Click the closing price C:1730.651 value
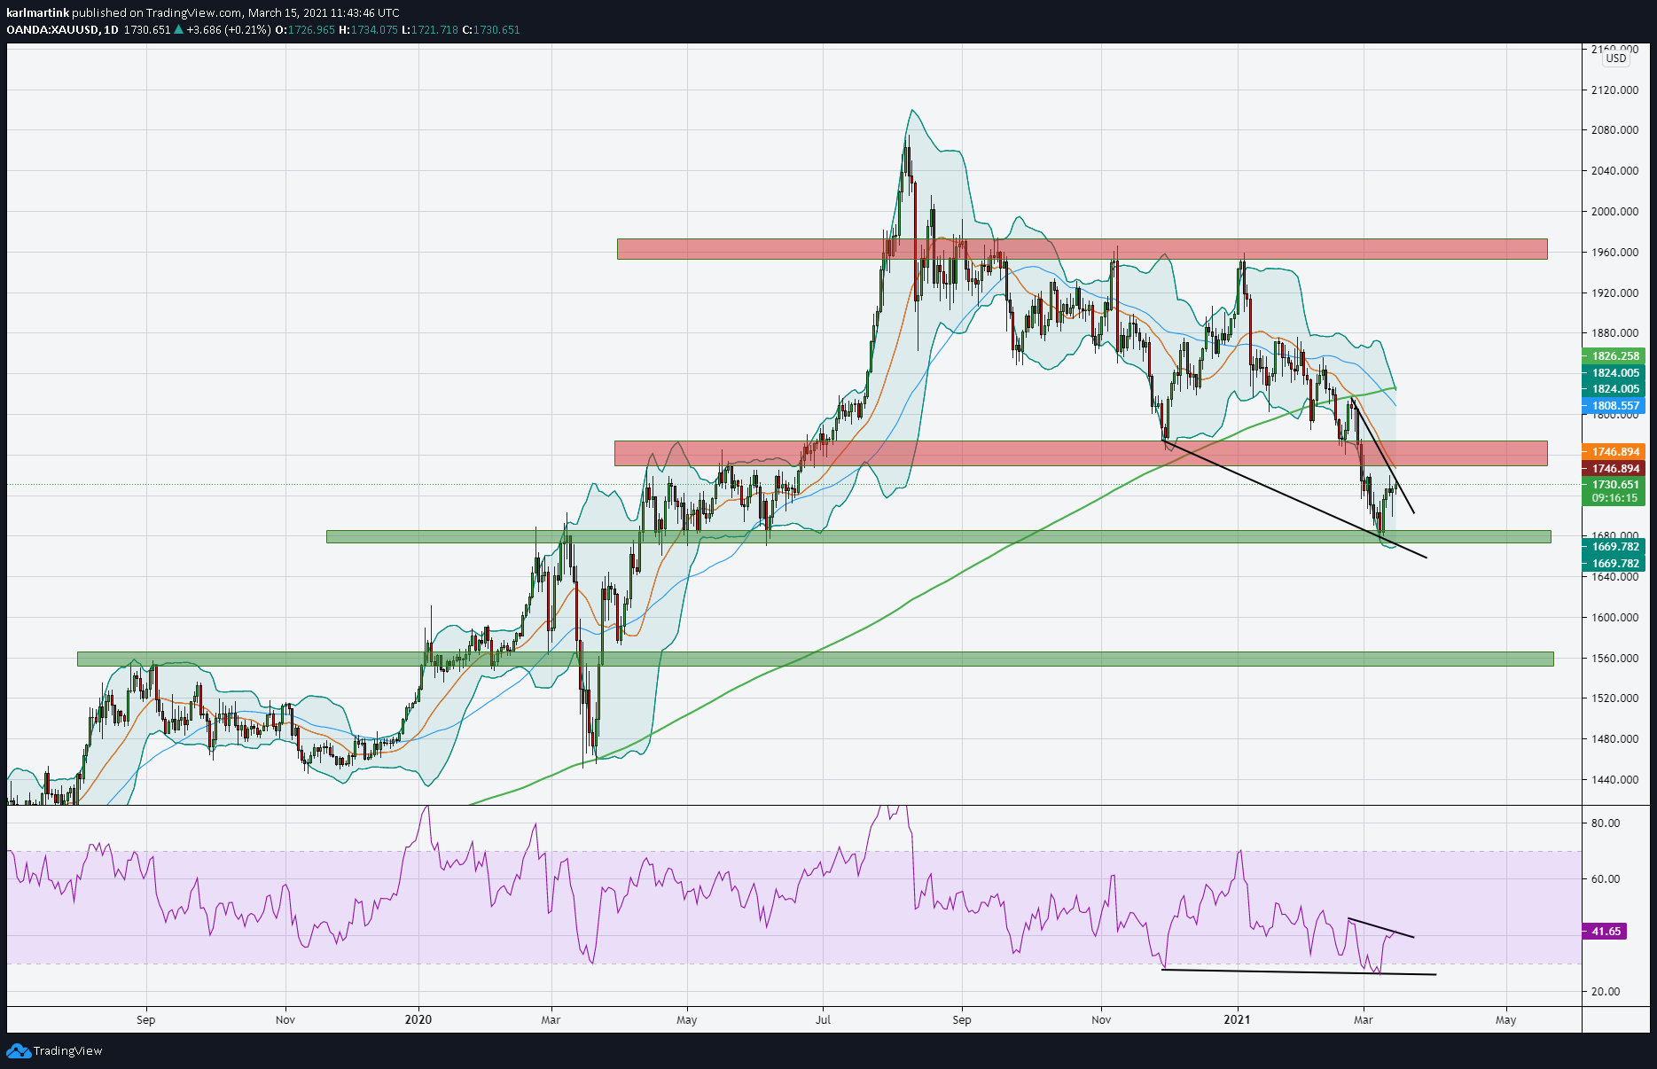This screenshot has height=1069, width=1657. (491, 29)
